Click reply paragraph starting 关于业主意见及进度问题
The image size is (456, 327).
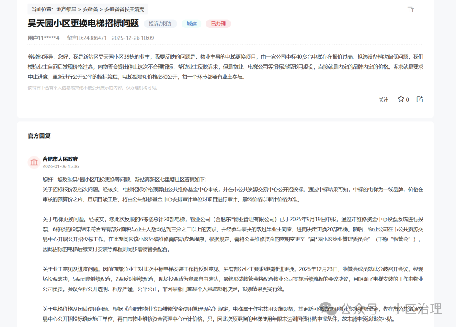(x=233, y=279)
